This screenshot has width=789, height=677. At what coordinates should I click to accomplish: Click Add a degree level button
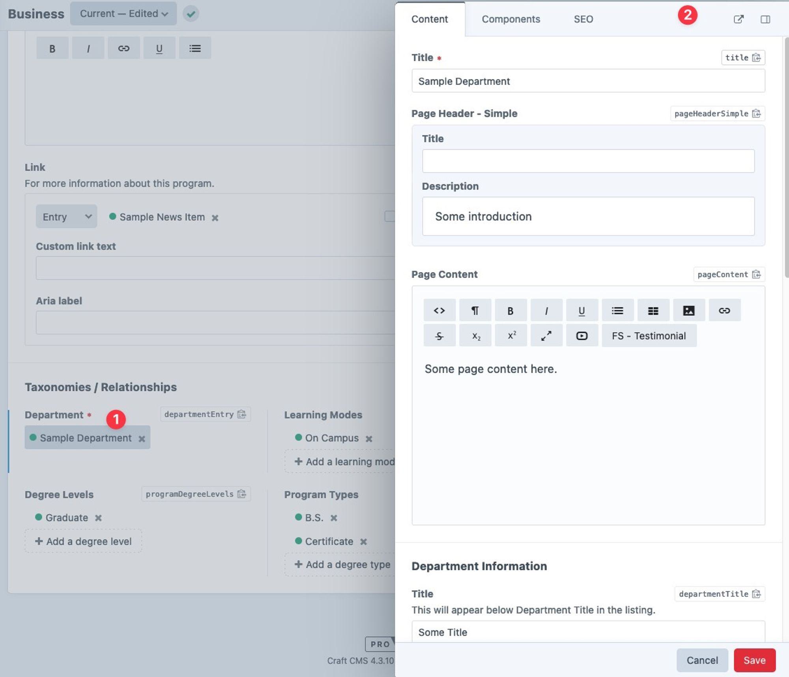pos(83,541)
